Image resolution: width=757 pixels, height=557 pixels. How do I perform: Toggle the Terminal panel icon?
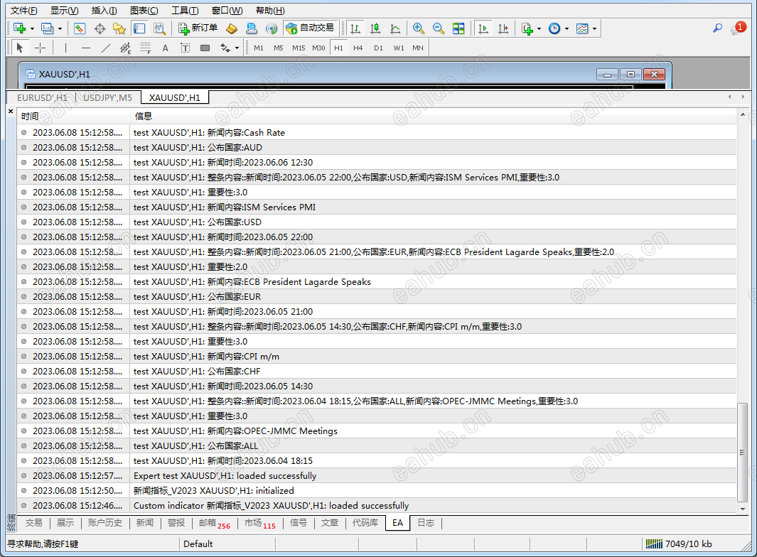tap(139, 28)
